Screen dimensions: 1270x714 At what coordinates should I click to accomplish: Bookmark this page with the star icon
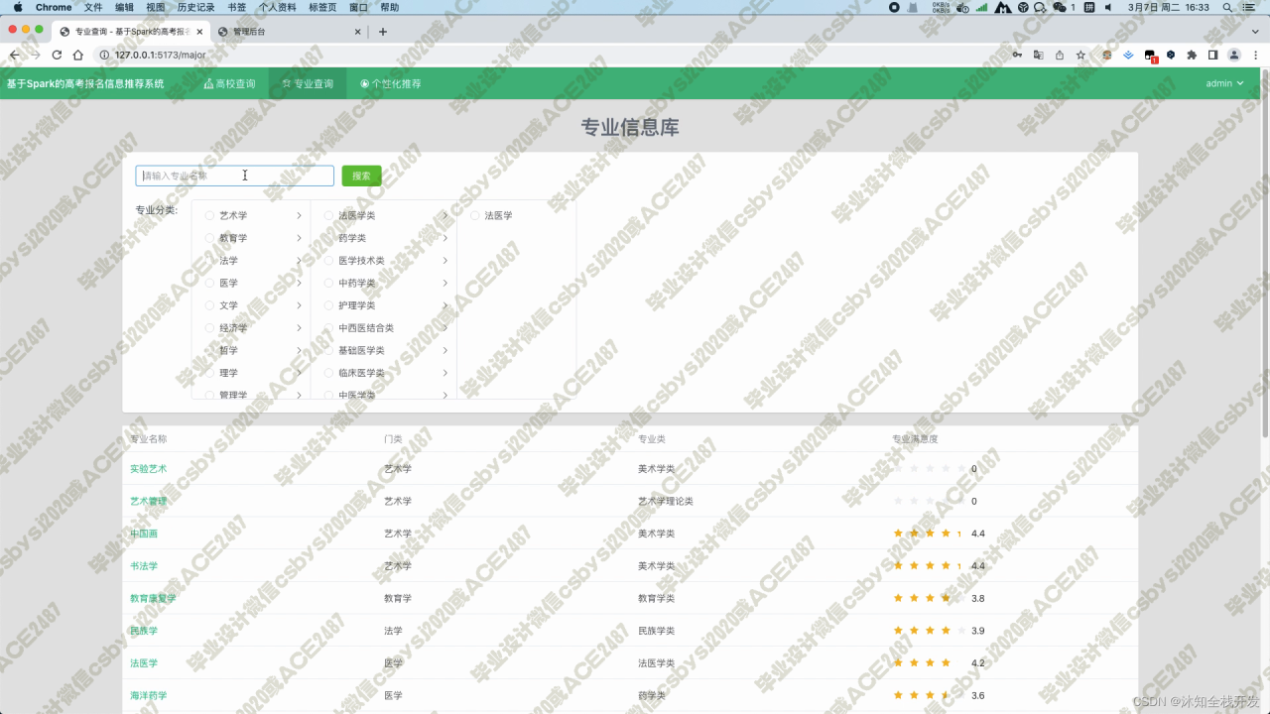coord(1080,56)
